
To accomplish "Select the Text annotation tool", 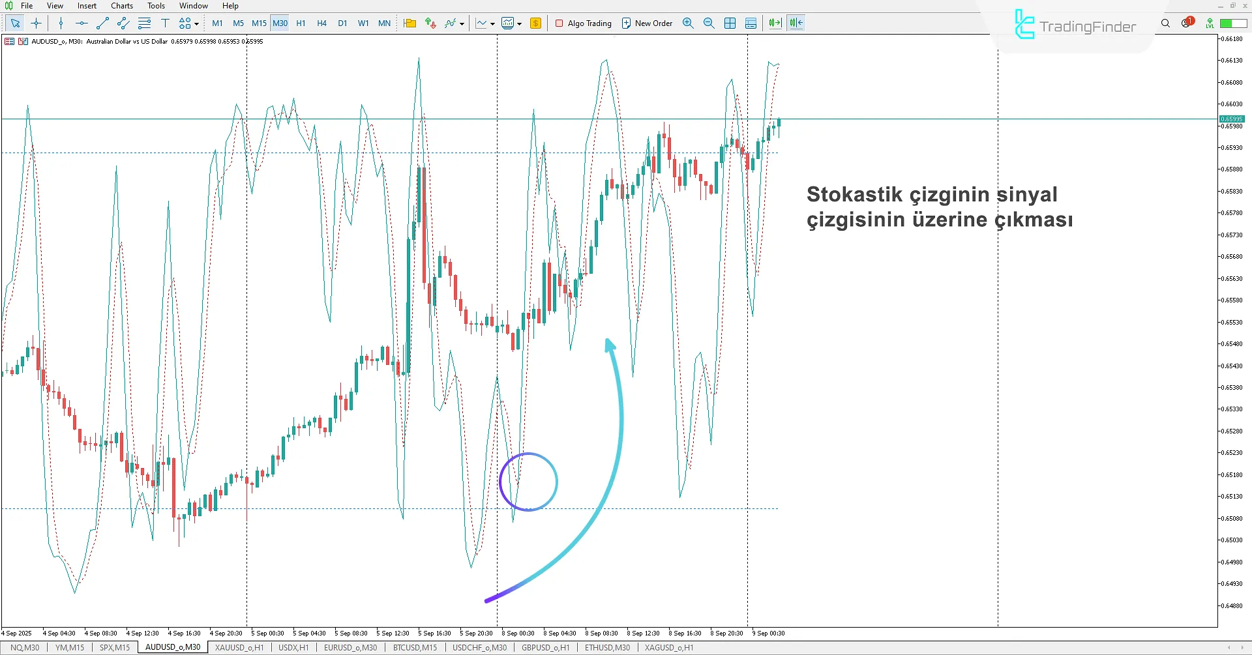I will point(165,23).
